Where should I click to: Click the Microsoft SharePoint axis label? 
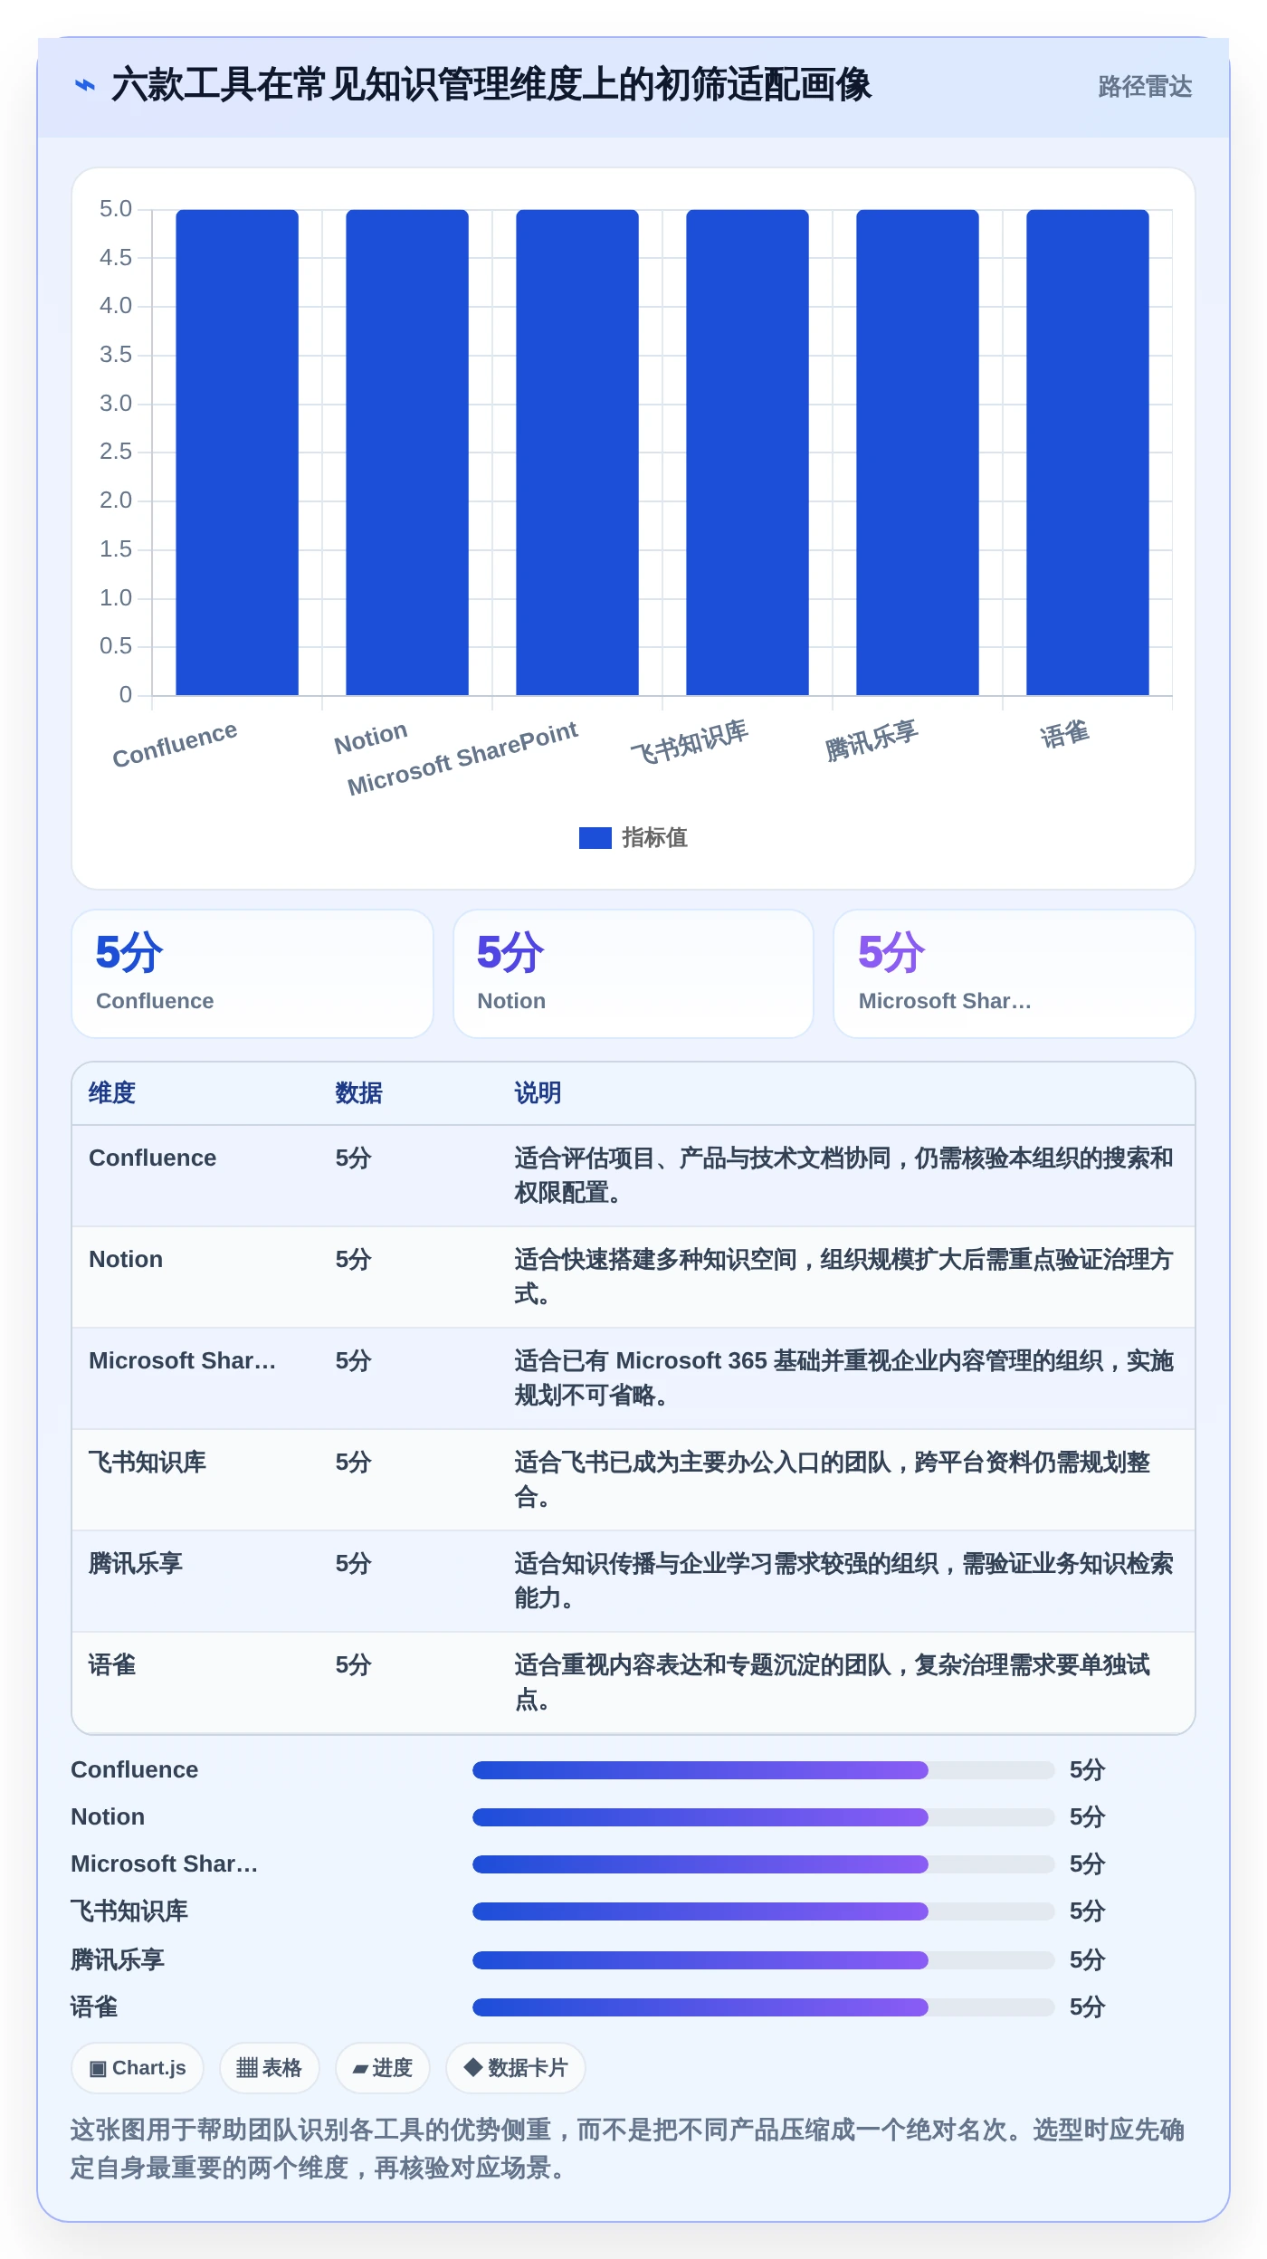(x=462, y=758)
